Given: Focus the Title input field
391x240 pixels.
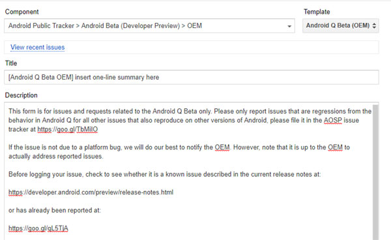Looking at the screenshot, I should tap(191, 77).
